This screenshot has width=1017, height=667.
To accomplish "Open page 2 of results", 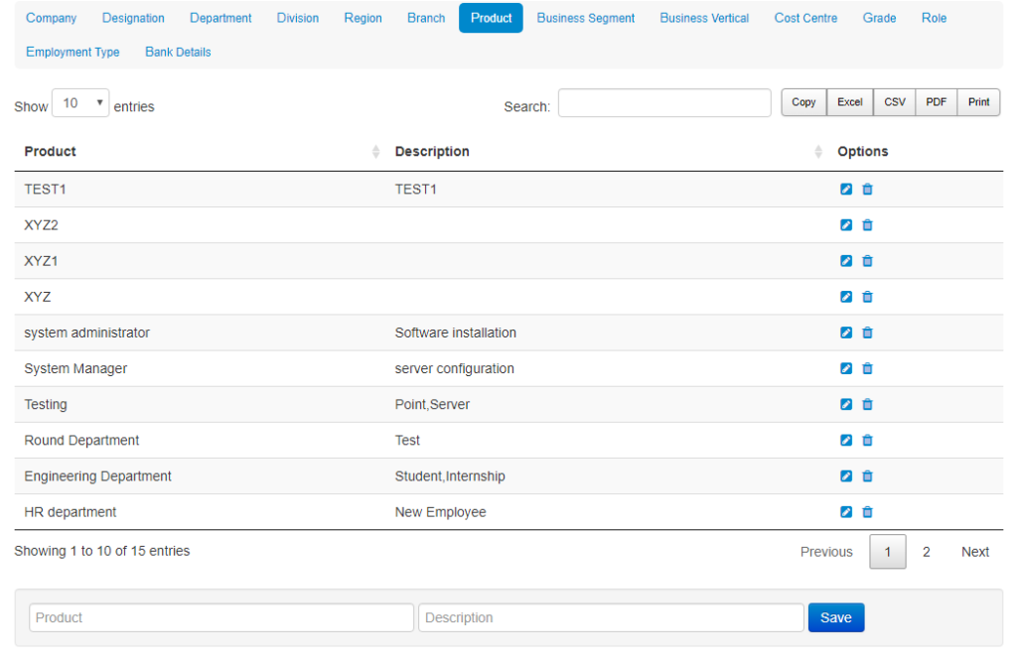I will (926, 551).
